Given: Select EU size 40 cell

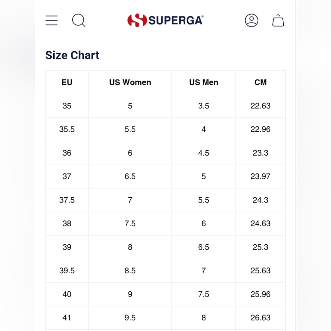Looking at the screenshot, I should [x=67, y=294].
